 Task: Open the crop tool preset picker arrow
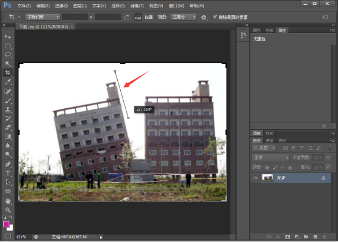click(x=19, y=17)
